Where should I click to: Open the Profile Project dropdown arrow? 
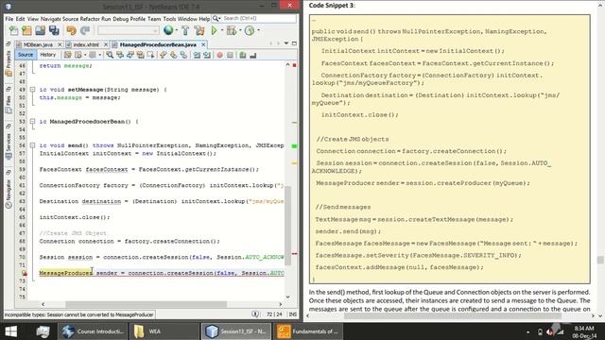258,30
